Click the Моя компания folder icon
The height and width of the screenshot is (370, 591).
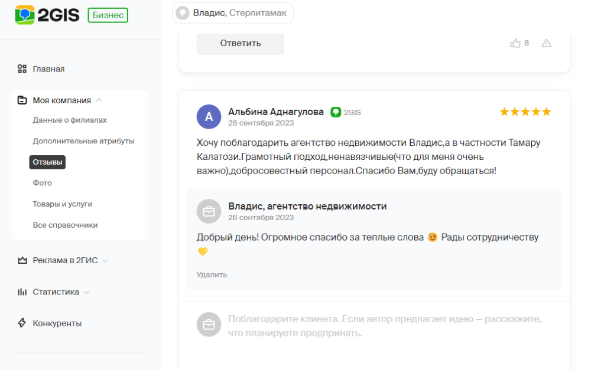22,100
